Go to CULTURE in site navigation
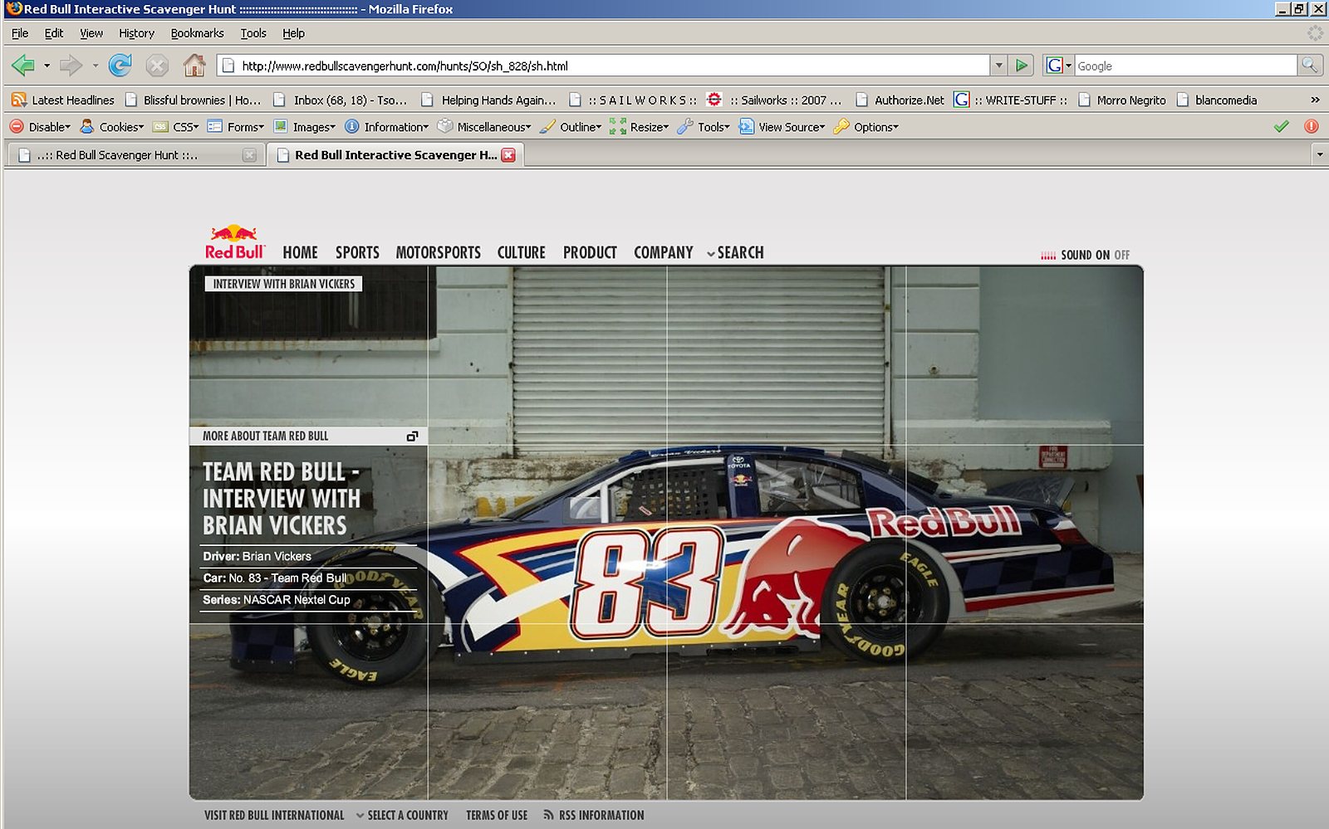Viewport: 1329px width, 829px height. pos(521,252)
